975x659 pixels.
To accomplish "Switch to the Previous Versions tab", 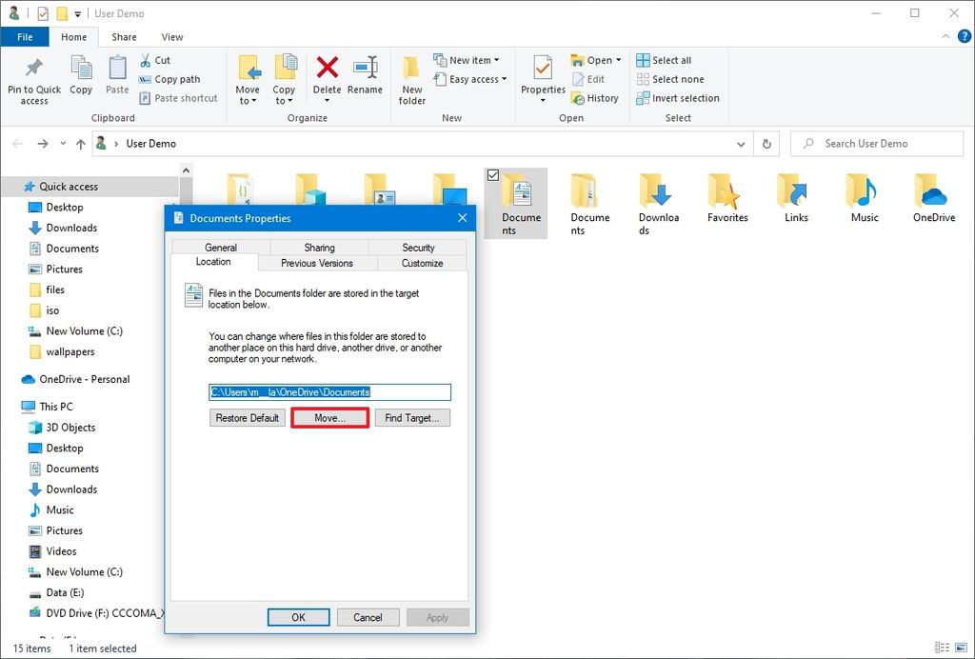I will pos(318,263).
